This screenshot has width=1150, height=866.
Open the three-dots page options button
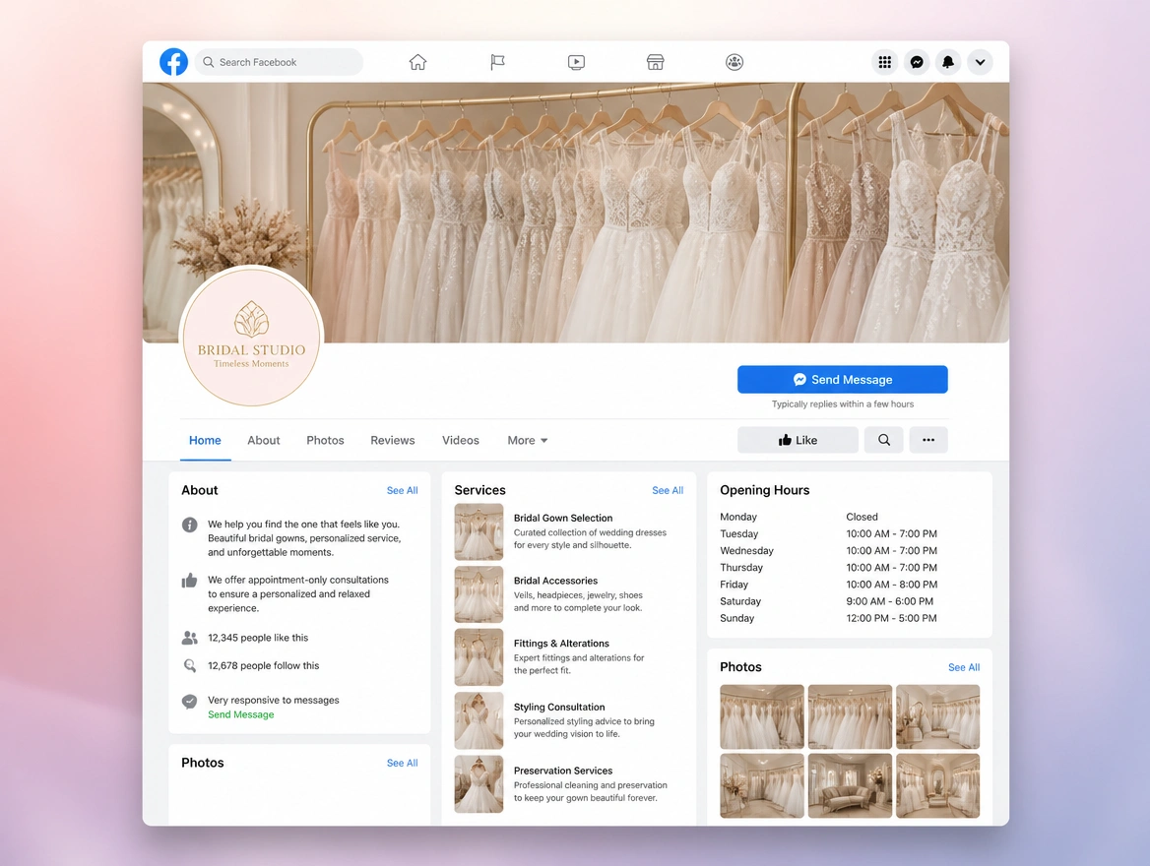click(928, 440)
